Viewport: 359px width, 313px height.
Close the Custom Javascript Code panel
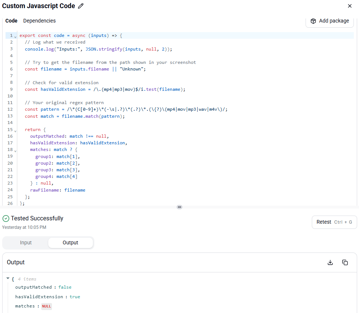350,6
